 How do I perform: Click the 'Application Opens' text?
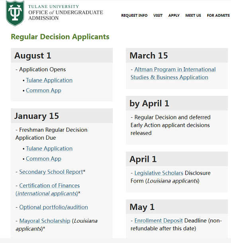pos(42,70)
